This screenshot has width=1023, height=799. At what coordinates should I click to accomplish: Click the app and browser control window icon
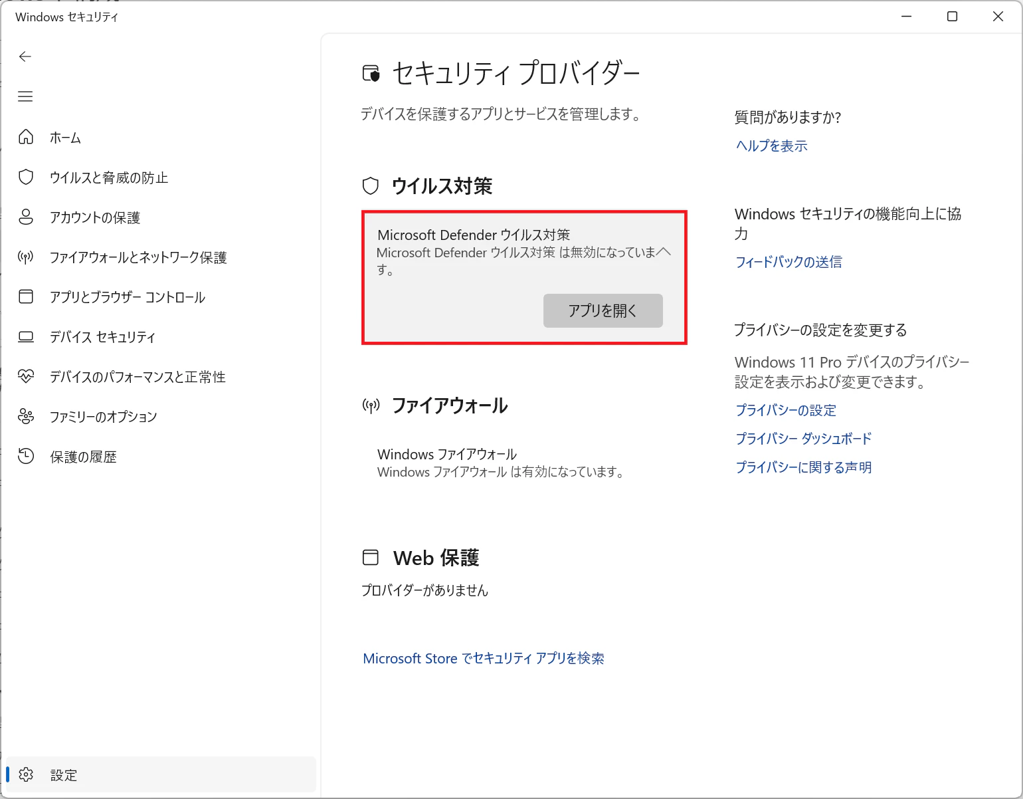(x=26, y=296)
